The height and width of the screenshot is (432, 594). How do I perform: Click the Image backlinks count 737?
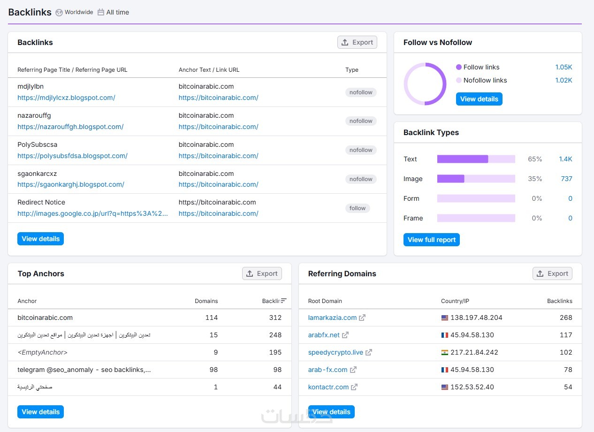pyautogui.click(x=566, y=179)
